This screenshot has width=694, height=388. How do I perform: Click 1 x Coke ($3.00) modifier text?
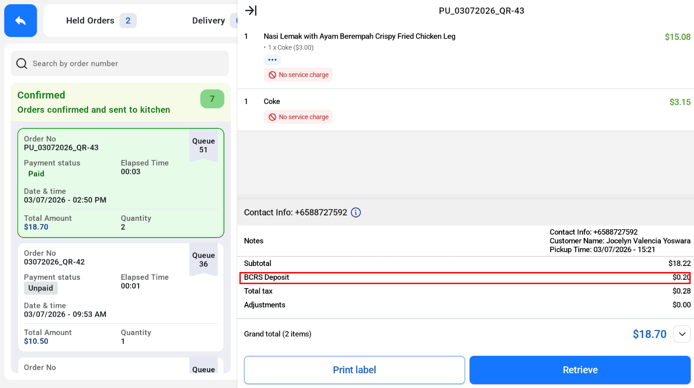[x=291, y=47]
